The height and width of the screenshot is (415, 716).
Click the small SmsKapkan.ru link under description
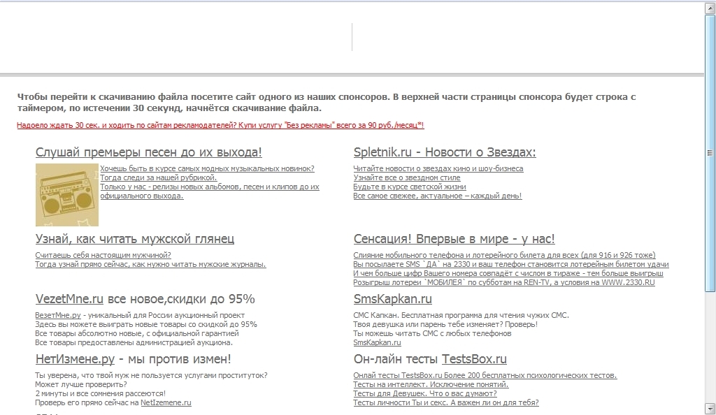(377, 342)
